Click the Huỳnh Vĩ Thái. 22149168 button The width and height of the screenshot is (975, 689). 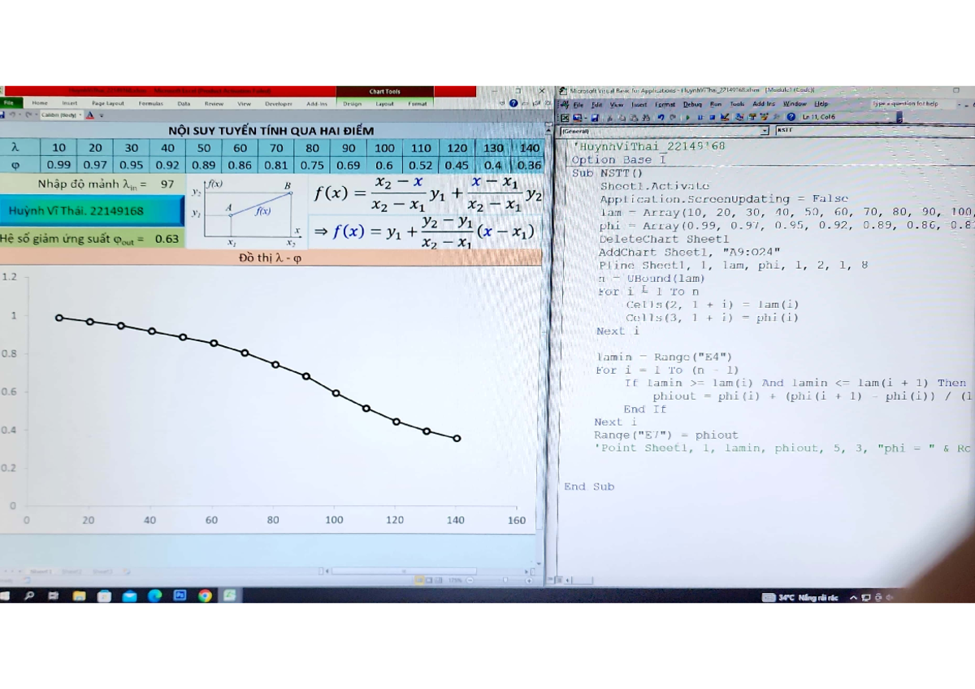coord(91,210)
